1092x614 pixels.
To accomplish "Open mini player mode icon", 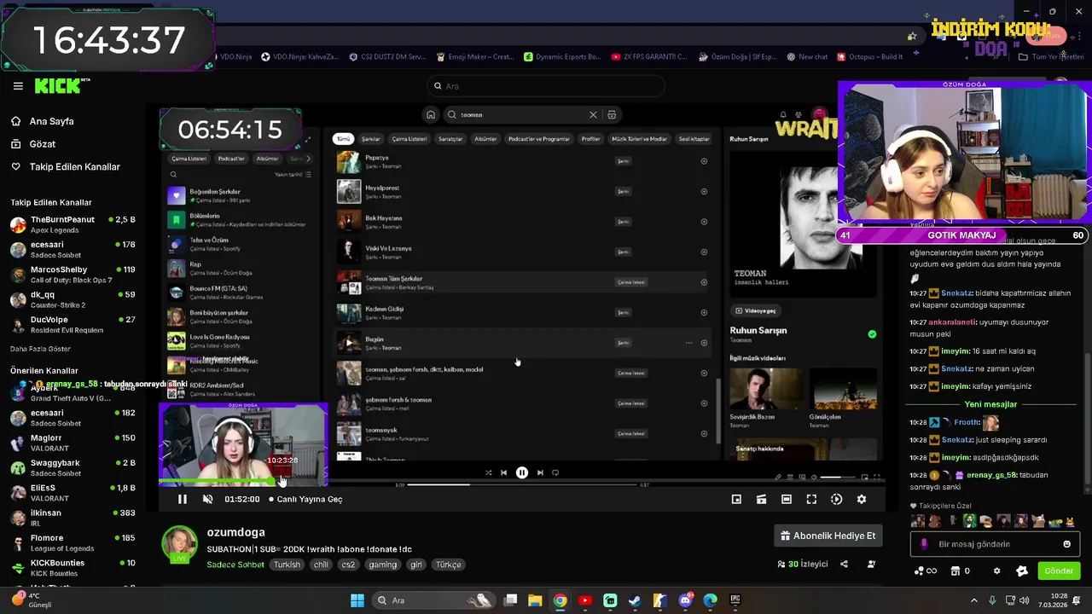I will point(736,499).
